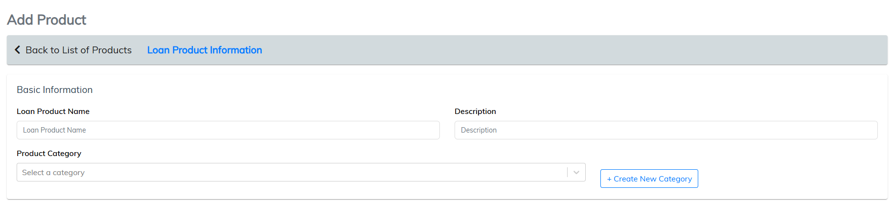Click the Product Category label
The height and width of the screenshot is (203, 893).
(49, 154)
